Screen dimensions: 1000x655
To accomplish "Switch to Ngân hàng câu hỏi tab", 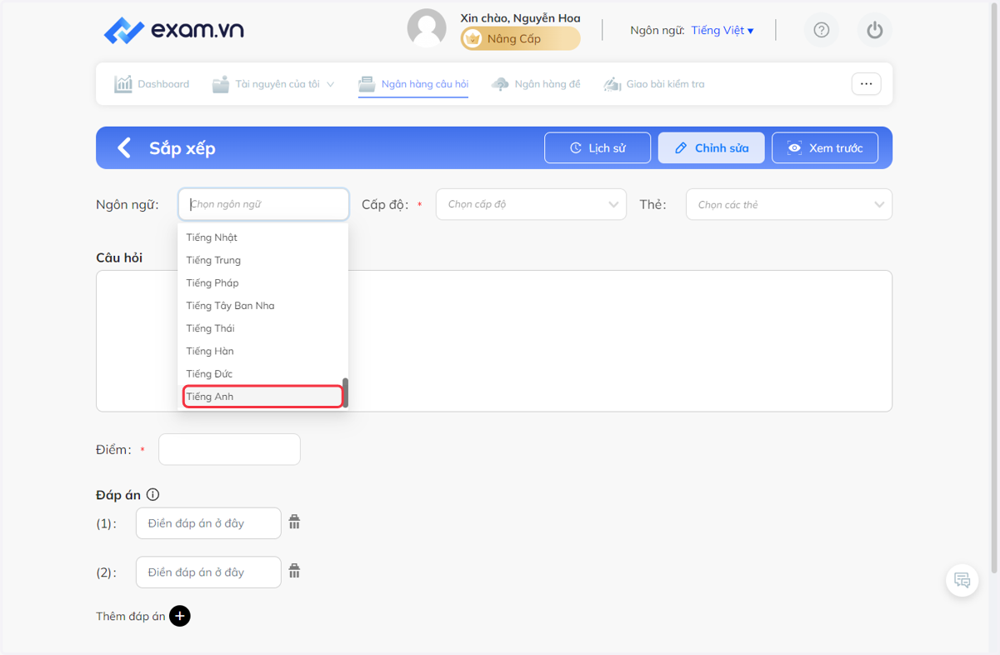I will click(413, 84).
